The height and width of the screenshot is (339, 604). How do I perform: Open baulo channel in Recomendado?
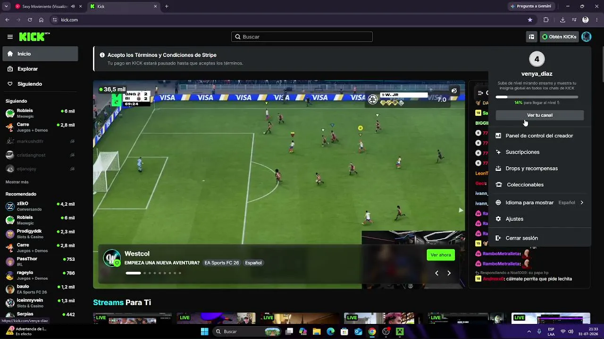click(40, 289)
